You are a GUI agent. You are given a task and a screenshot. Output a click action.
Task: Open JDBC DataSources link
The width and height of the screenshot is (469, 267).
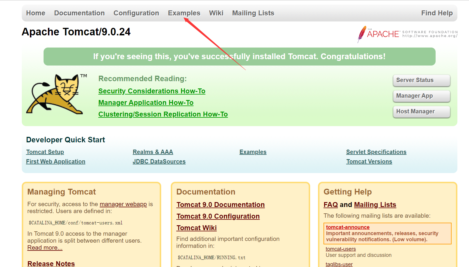click(x=159, y=161)
